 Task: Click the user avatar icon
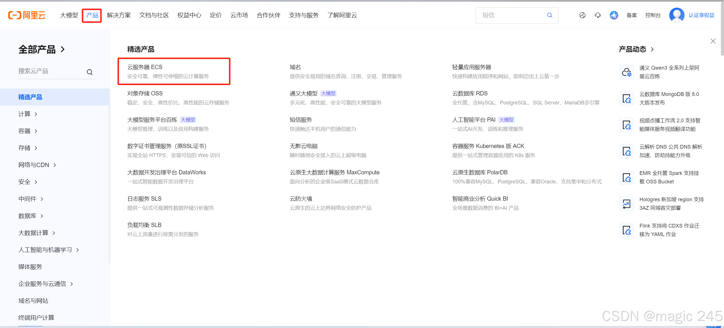pos(677,15)
